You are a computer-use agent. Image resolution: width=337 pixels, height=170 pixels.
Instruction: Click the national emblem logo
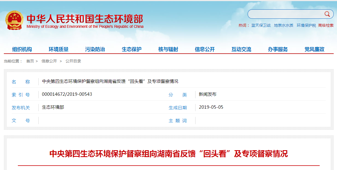(15, 20)
